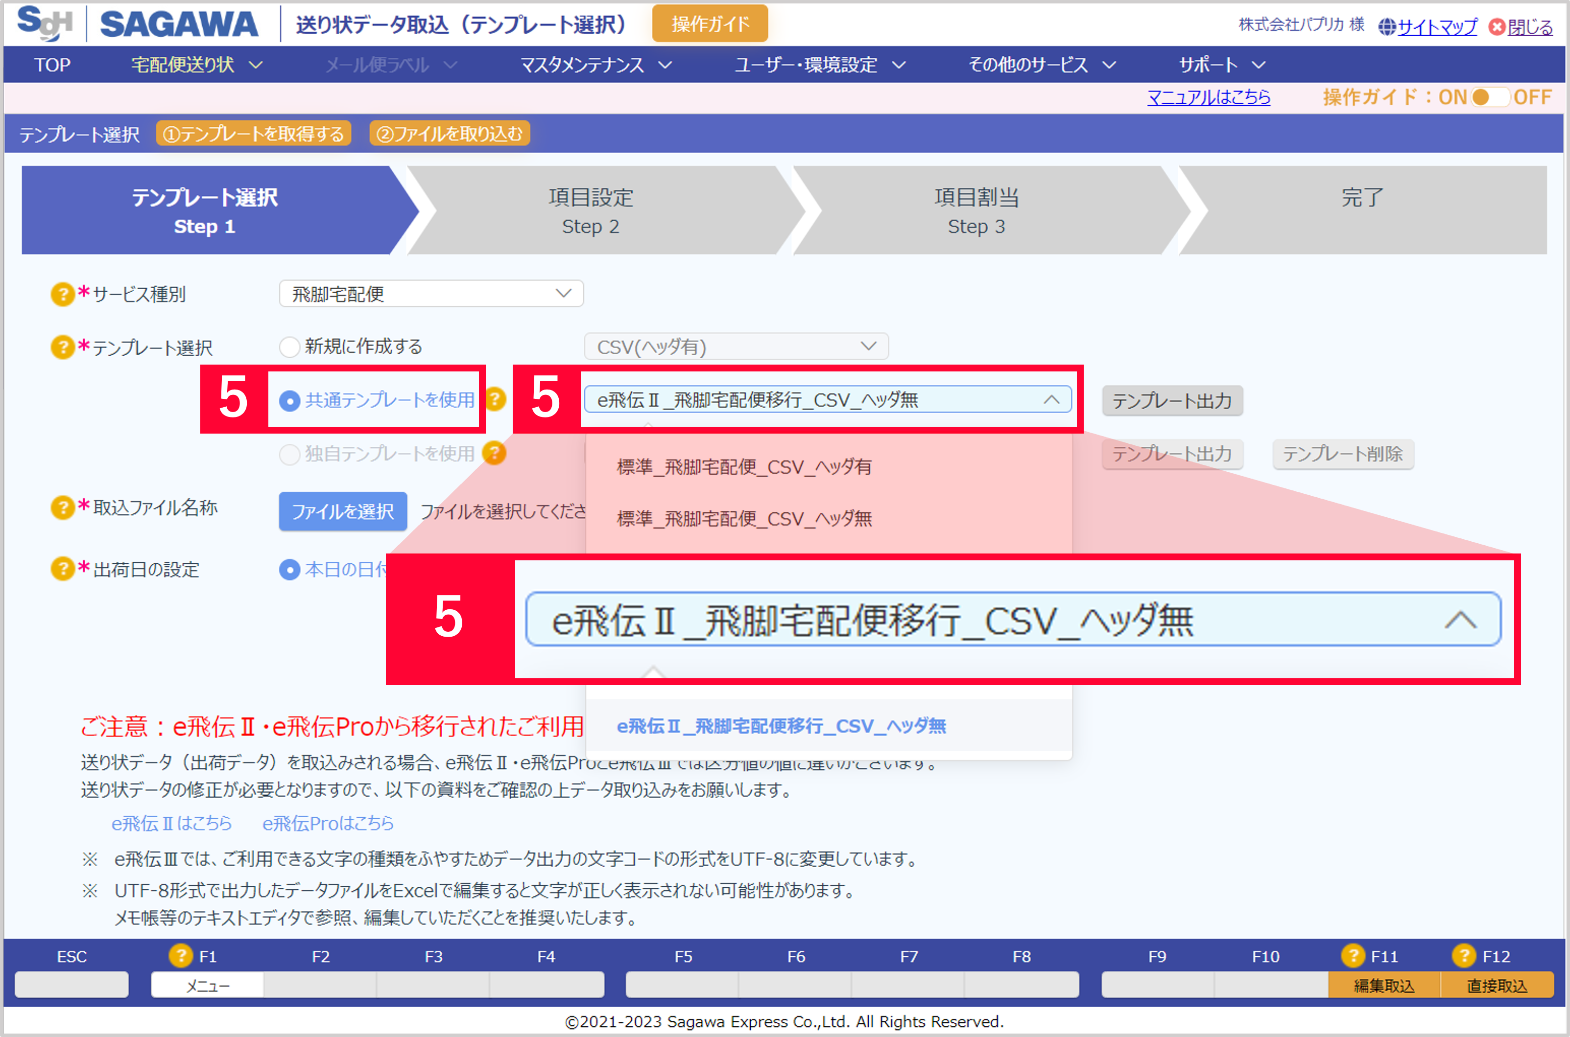The width and height of the screenshot is (1570, 1037).
Task: Choose 標準_飛脚宅配便_CSV_ヘッダ無 option
Action: [828, 519]
